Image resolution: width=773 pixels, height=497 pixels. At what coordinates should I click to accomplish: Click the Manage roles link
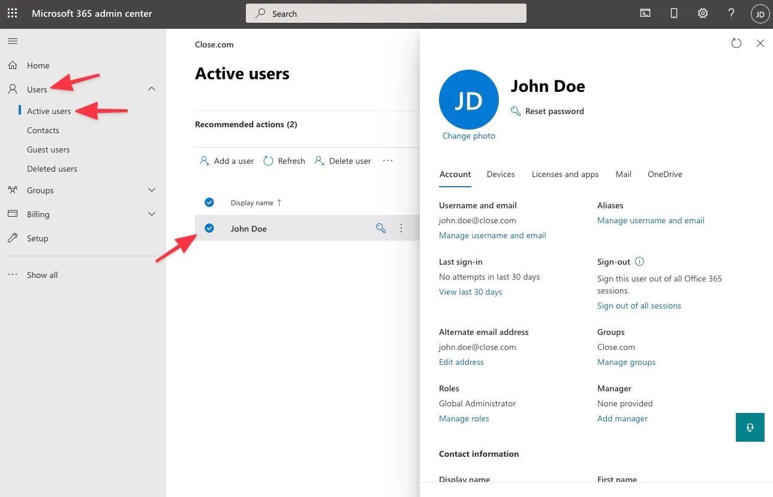464,418
